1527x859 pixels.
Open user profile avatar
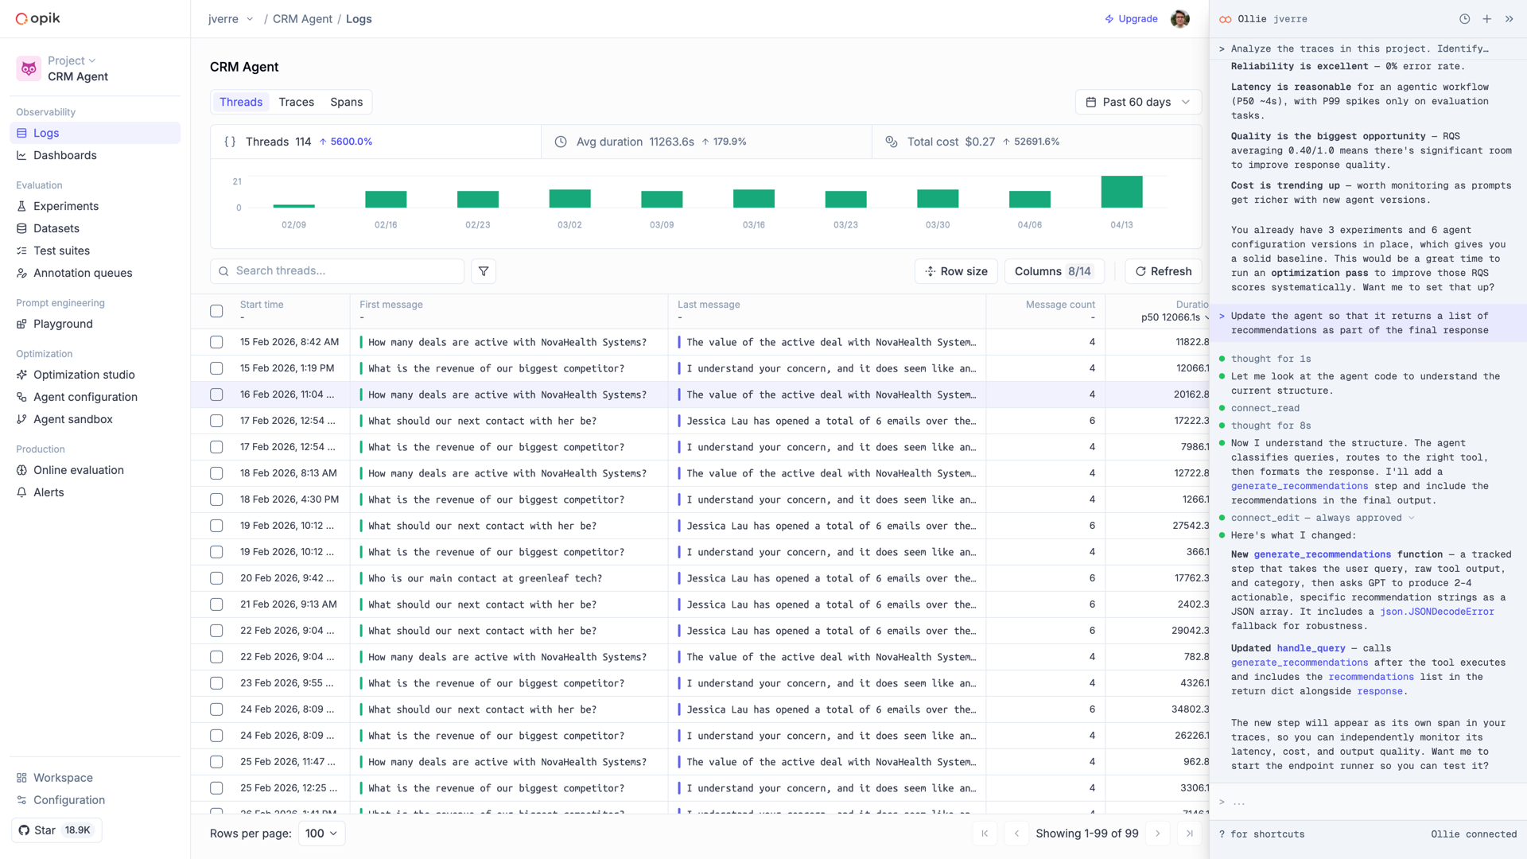pyautogui.click(x=1179, y=19)
